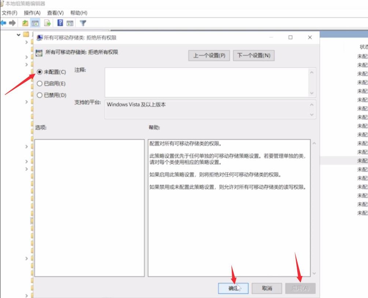This screenshot has width=368, height=298.
Task: Click the help pane scroll down arrow
Action: (314, 273)
